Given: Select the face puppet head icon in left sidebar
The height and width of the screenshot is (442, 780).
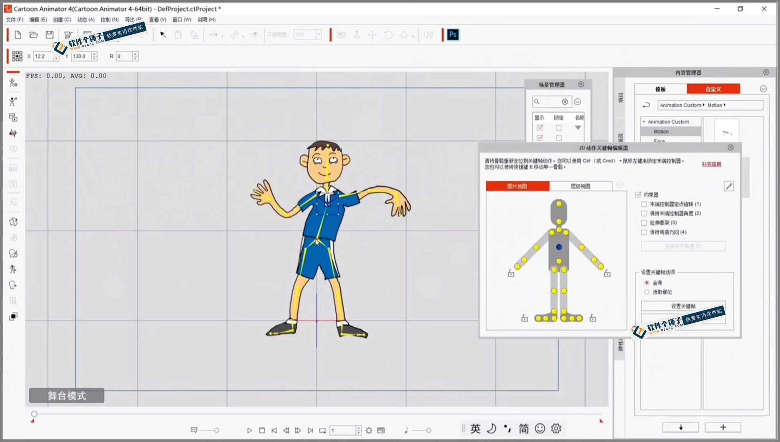Looking at the screenshot, I should pos(13,253).
